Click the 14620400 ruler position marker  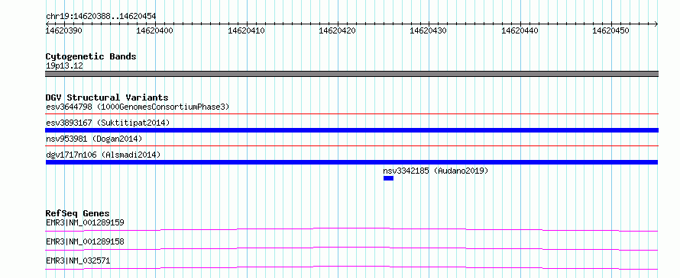pyautogui.click(x=155, y=30)
